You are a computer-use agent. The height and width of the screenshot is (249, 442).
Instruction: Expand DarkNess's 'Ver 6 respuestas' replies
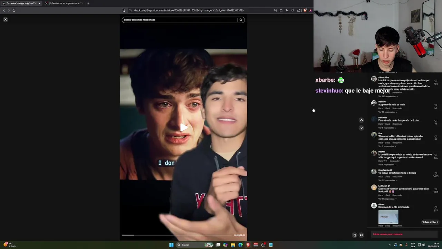point(387,128)
